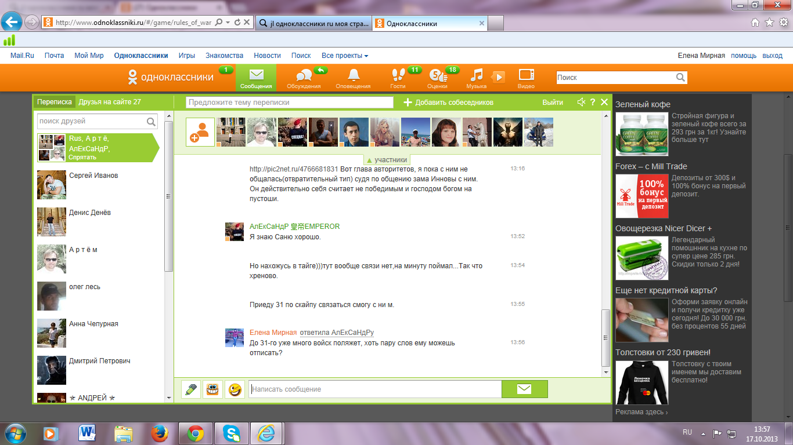Screen dimensions: 793x445
Task: Send the message with the green envelope button
Action: [524, 389]
